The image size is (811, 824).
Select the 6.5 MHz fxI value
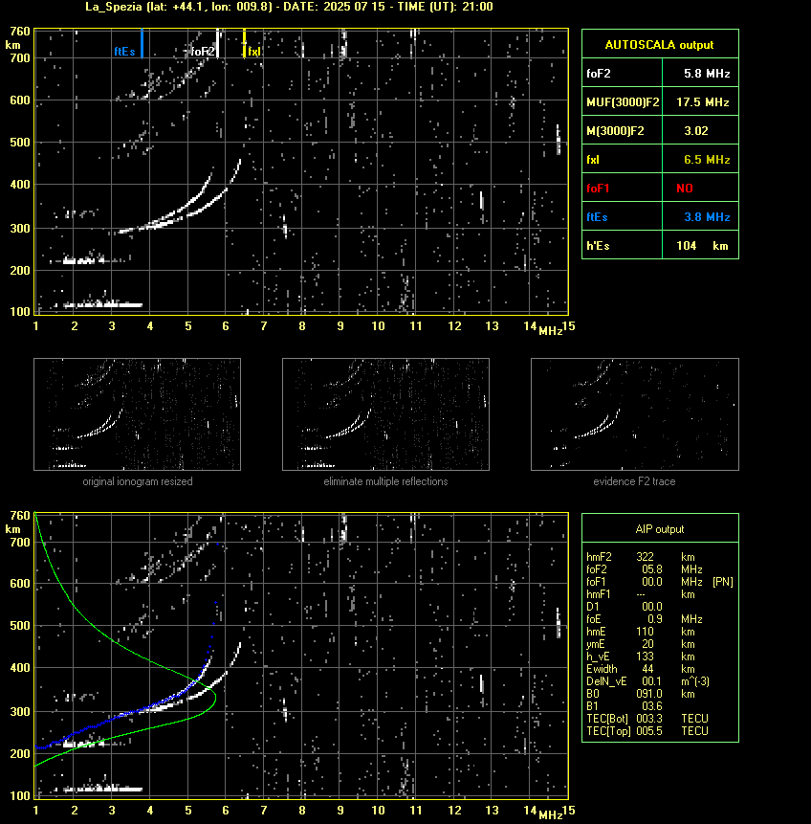tap(707, 160)
